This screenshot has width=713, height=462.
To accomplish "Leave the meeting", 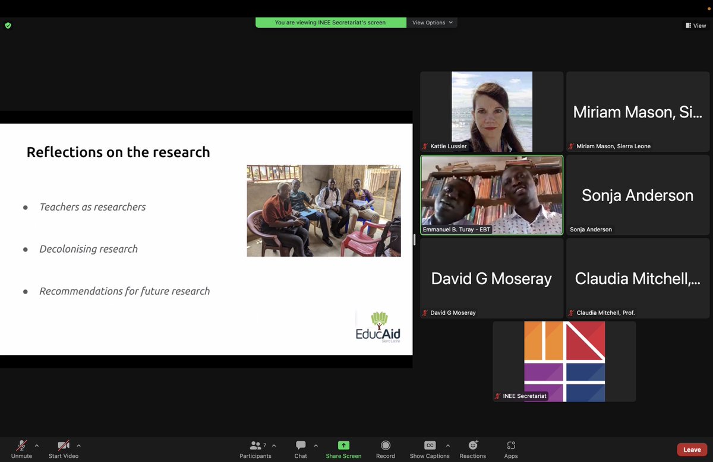I will [691, 449].
